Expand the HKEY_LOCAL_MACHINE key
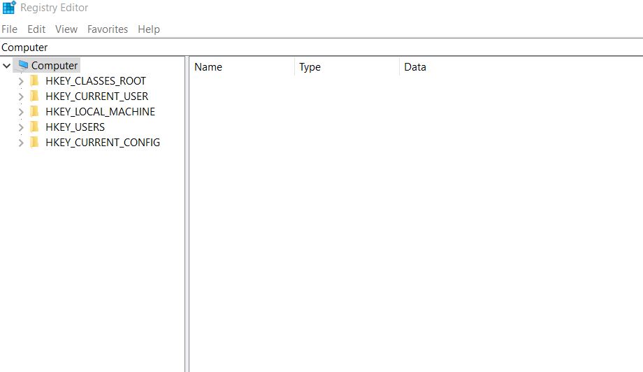The width and height of the screenshot is (643, 372). [x=21, y=112]
